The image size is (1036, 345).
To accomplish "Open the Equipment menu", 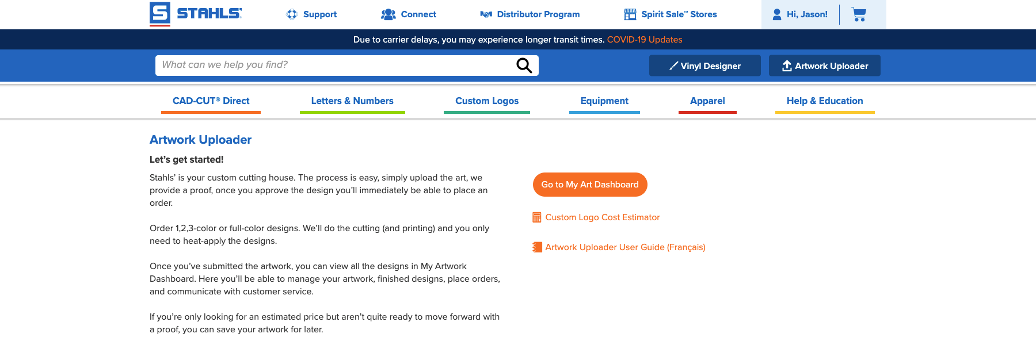I will [x=604, y=101].
